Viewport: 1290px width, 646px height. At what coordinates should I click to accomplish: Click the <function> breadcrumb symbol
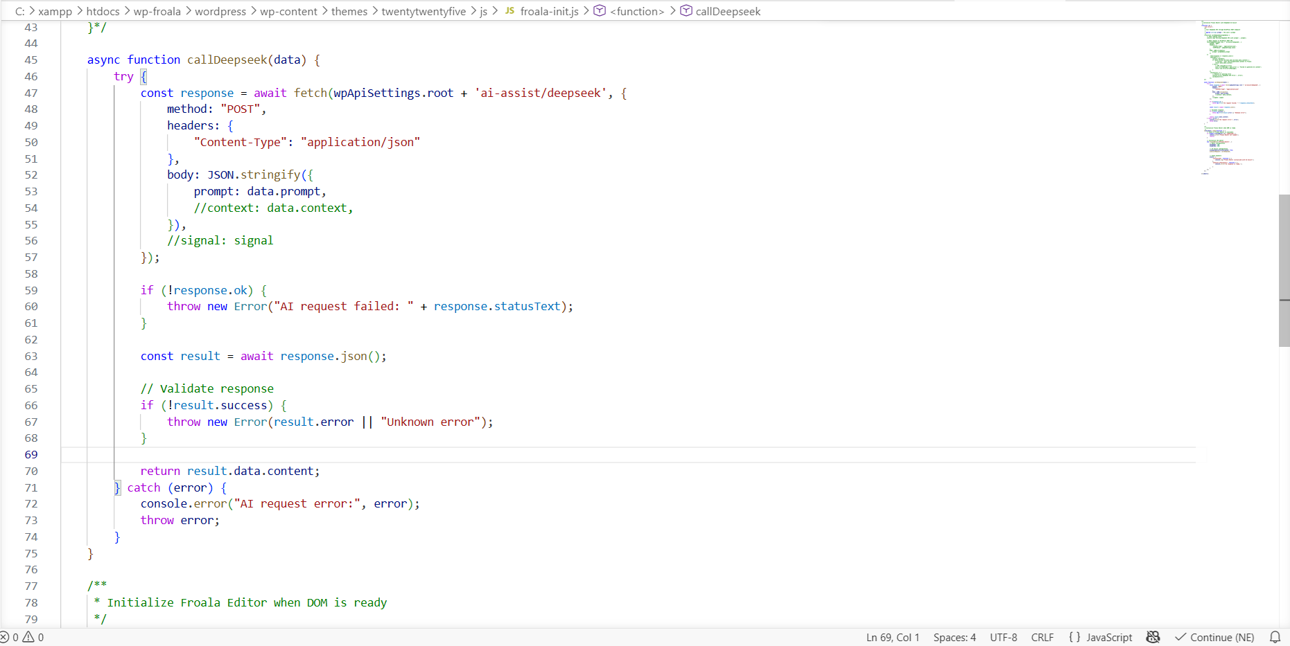[x=637, y=11]
